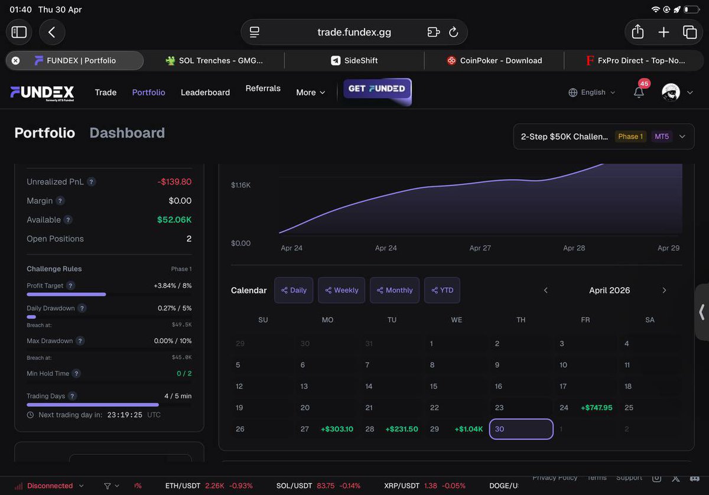
Task: Select April 27 with +$303.10 profit
Action: pyautogui.click(x=327, y=429)
